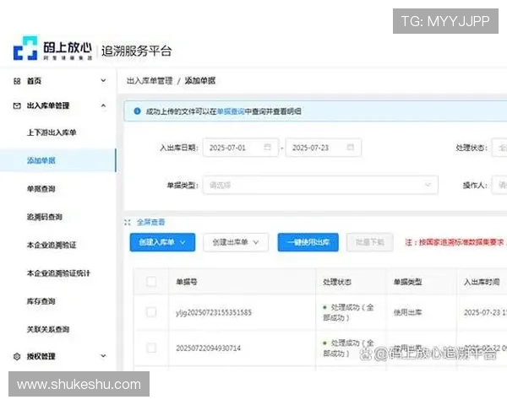Click the 批量下载 button
Screen dimensions: 507x405
pyautogui.click(x=370, y=242)
